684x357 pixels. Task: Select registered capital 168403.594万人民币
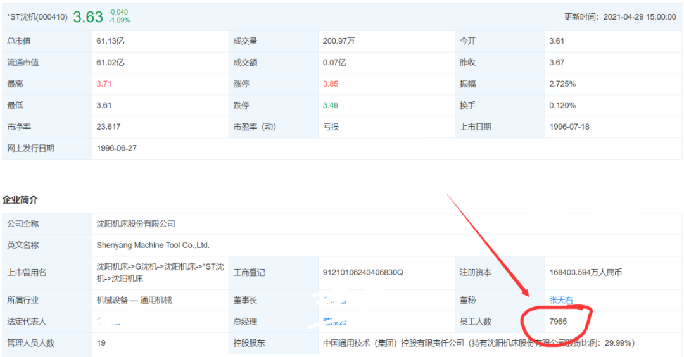coord(585,272)
